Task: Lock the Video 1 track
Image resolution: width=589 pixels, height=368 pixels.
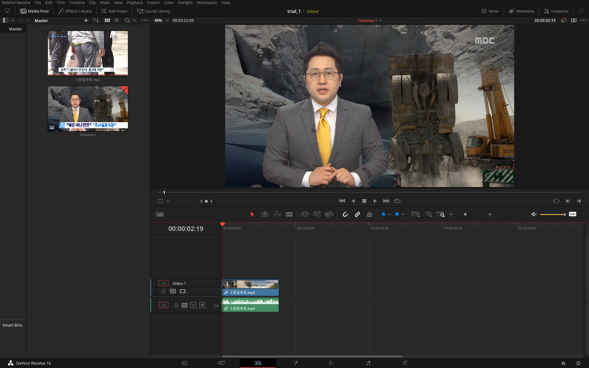Action: (x=164, y=291)
